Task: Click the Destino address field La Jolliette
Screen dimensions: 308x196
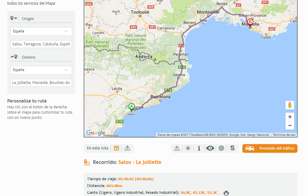Action: click(x=41, y=83)
